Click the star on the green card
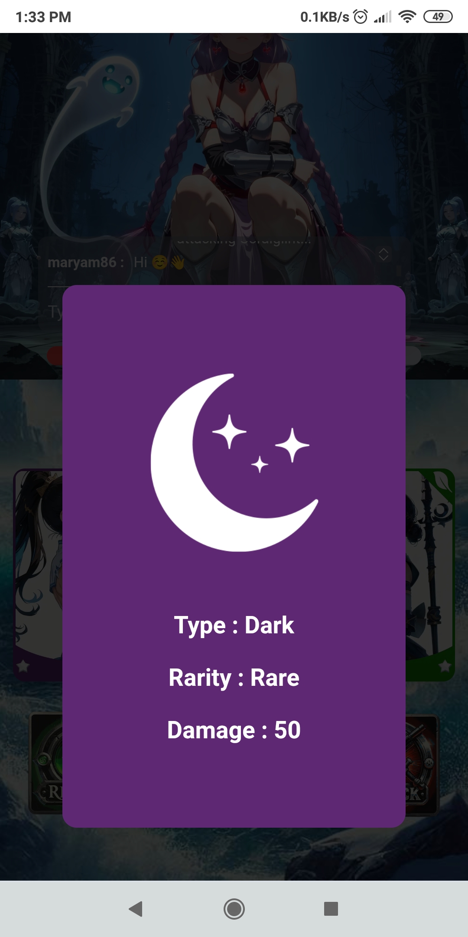Image resolution: width=468 pixels, height=937 pixels. point(445,665)
